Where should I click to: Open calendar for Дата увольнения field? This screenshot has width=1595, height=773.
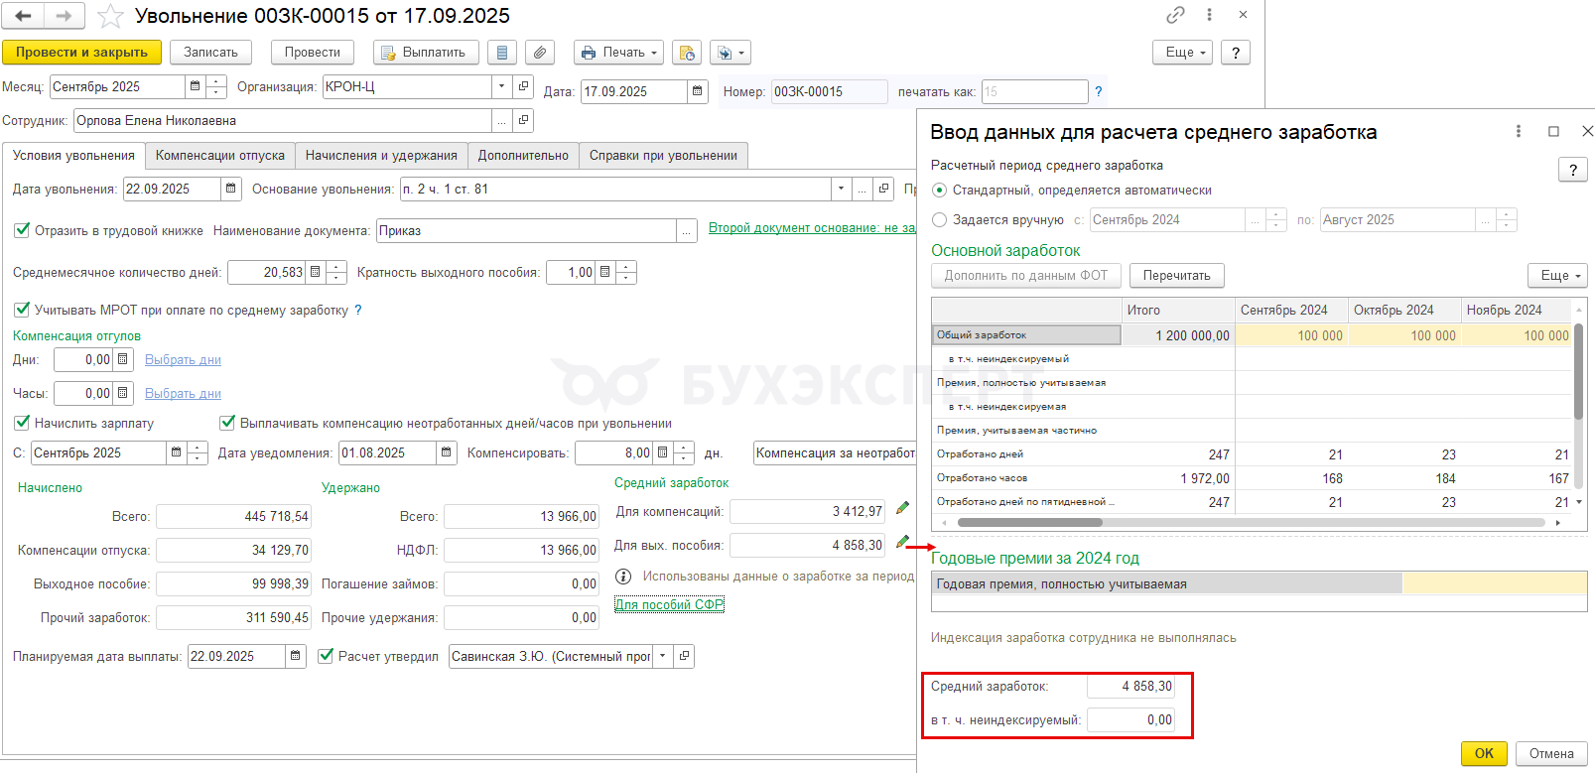point(230,189)
